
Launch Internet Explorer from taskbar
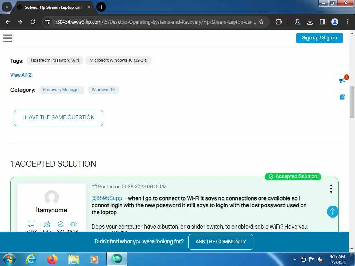pyautogui.click(x=31, y=259)
